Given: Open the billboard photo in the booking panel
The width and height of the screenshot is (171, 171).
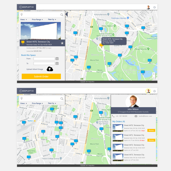Looking at the screenshot, I should click(x=41, y=31).
